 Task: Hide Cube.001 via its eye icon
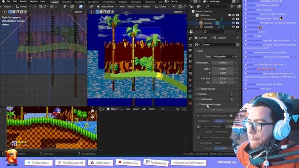click(x=234, y=27)
